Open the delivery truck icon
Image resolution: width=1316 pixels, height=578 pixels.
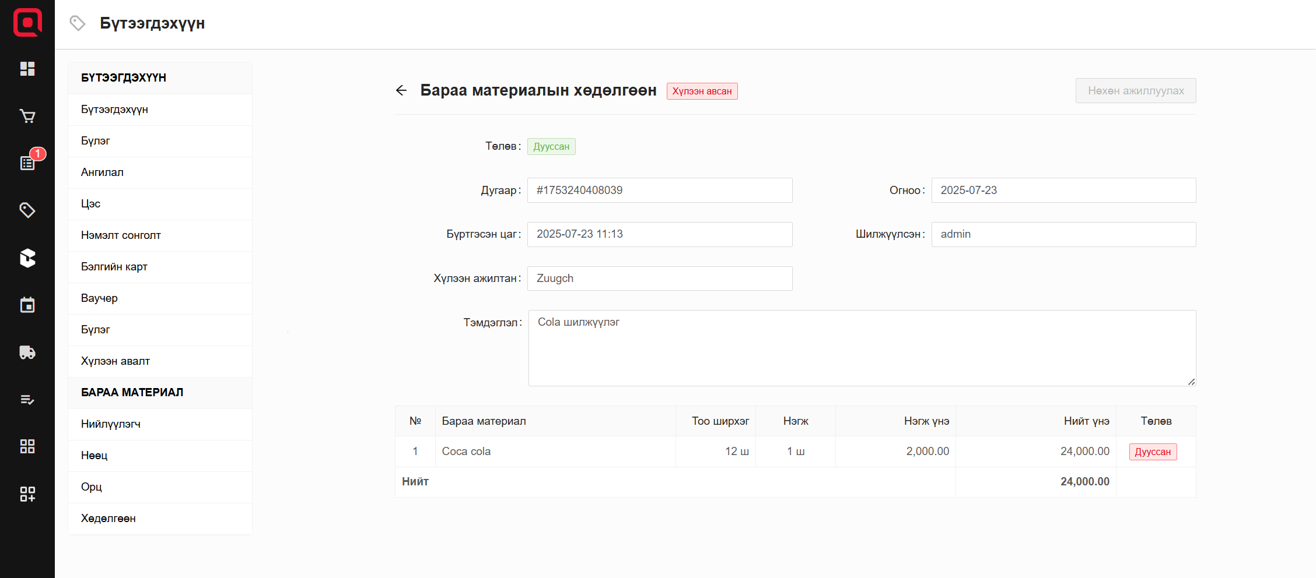pos(27,352)
